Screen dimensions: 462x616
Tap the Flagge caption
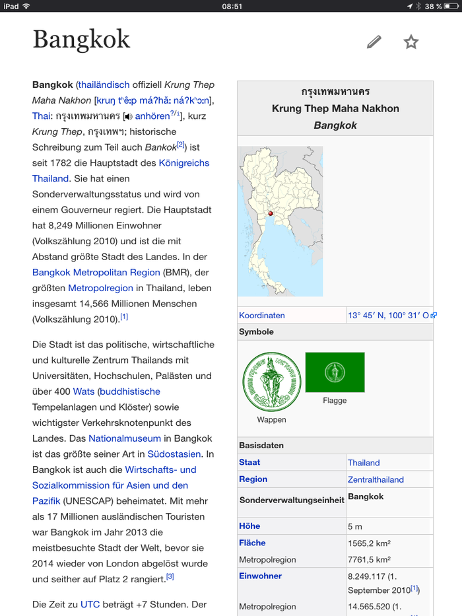[x=335, y=401]
